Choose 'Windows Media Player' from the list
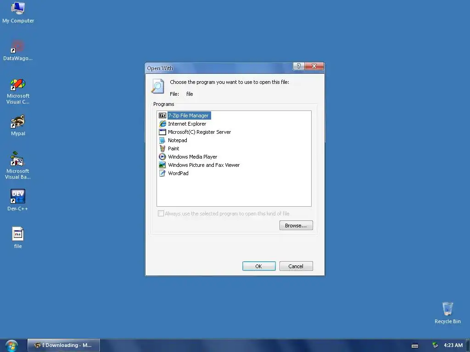 coord(192,157)
